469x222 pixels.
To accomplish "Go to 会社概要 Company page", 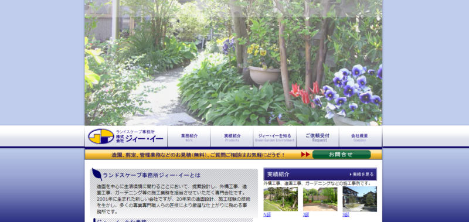I will pos(360,137).
